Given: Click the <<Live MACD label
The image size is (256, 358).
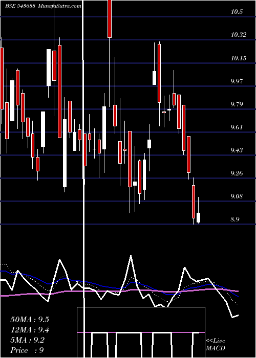Looking at the screenshot, I should (216, 345).
